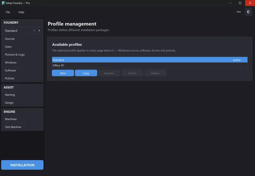
Task: Click the PRO badge
Action: [238, 12]
